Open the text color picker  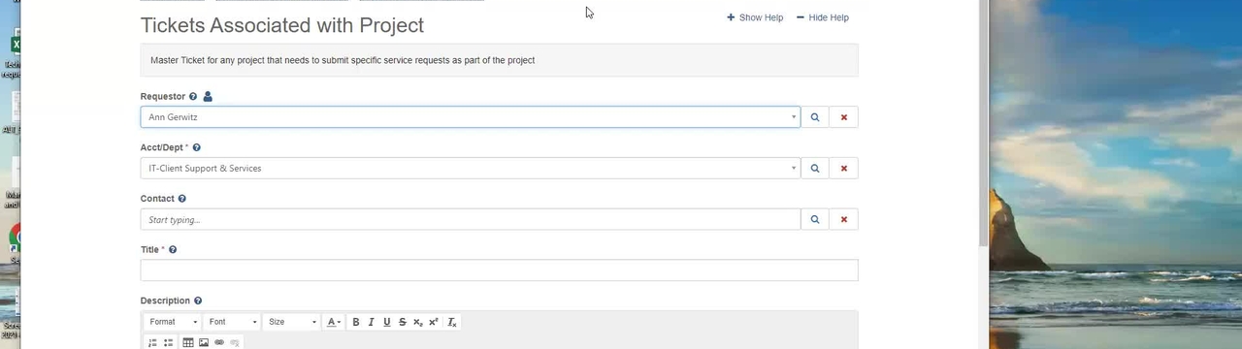pyautogui.click(x=334, y=322)
